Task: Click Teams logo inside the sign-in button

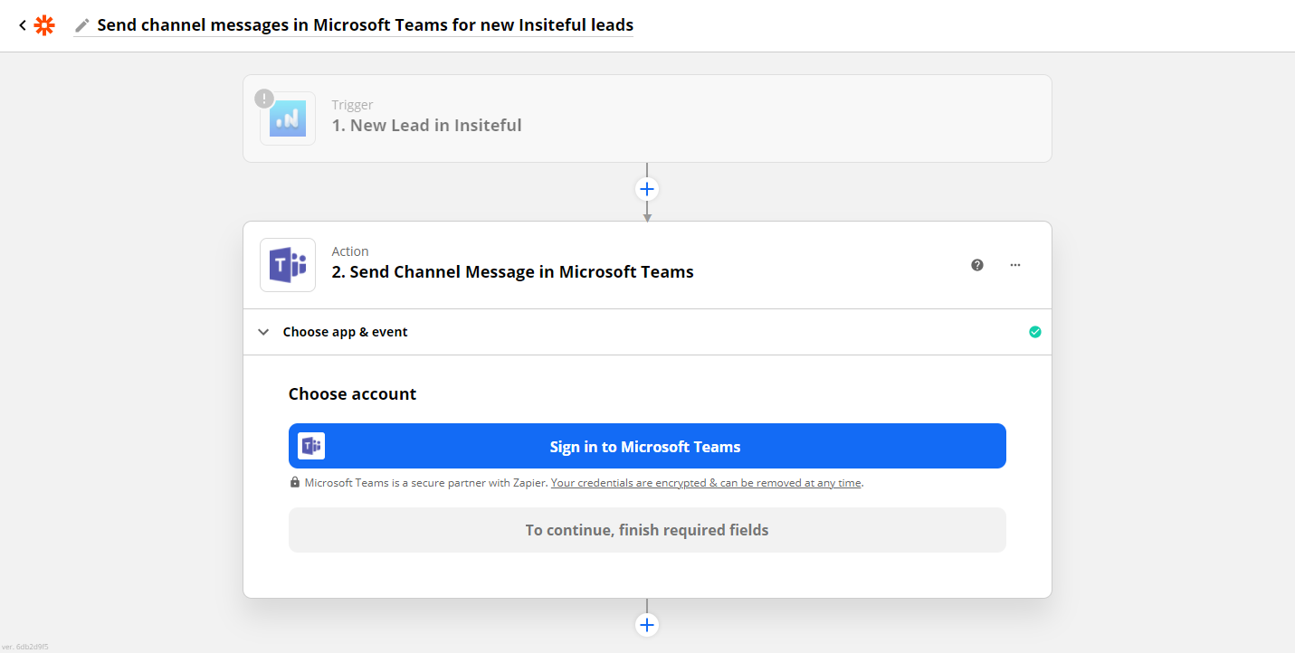Action: click(311, 446)
